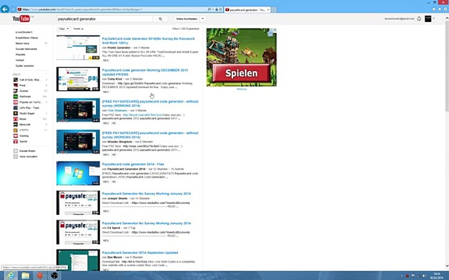The image size is (449, 280).
Task: Open a new browser tab
Action: 274,10
